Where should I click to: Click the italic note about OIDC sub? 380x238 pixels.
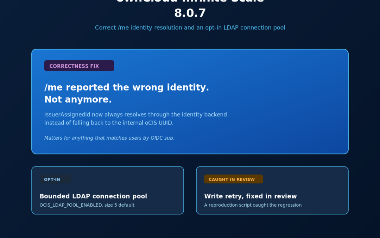109,138
